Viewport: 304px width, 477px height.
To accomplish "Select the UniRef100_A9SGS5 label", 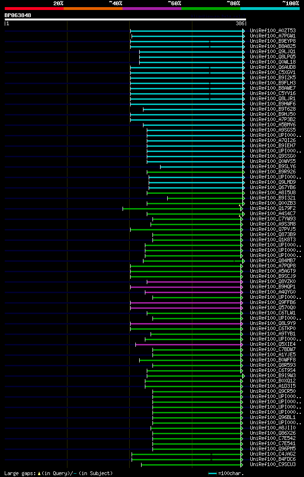I will pos(273,130).
